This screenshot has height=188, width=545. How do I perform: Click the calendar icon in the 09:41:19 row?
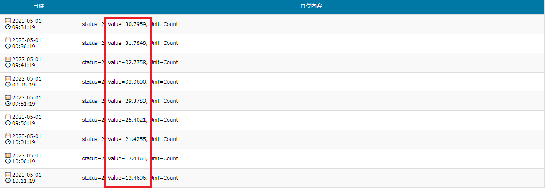[x=8, y=59]
